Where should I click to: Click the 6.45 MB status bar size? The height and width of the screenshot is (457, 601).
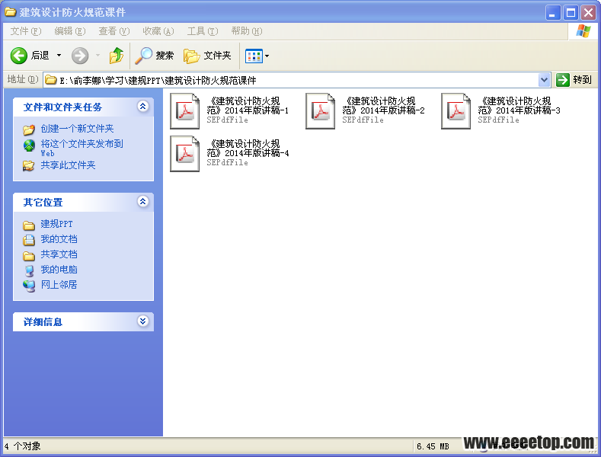pyautogui.click(x=433, y=446)
